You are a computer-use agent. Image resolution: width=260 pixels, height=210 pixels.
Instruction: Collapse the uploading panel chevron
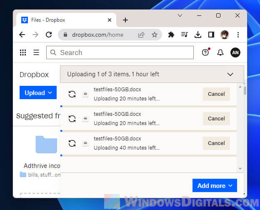230,74
